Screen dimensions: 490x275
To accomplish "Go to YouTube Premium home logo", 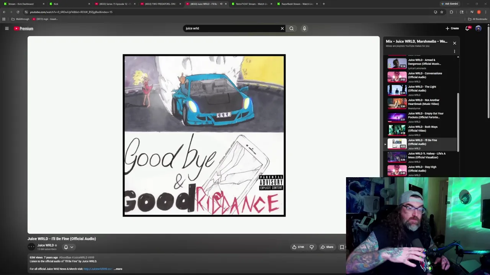I will pyautogui.click(x=24, y=29).
